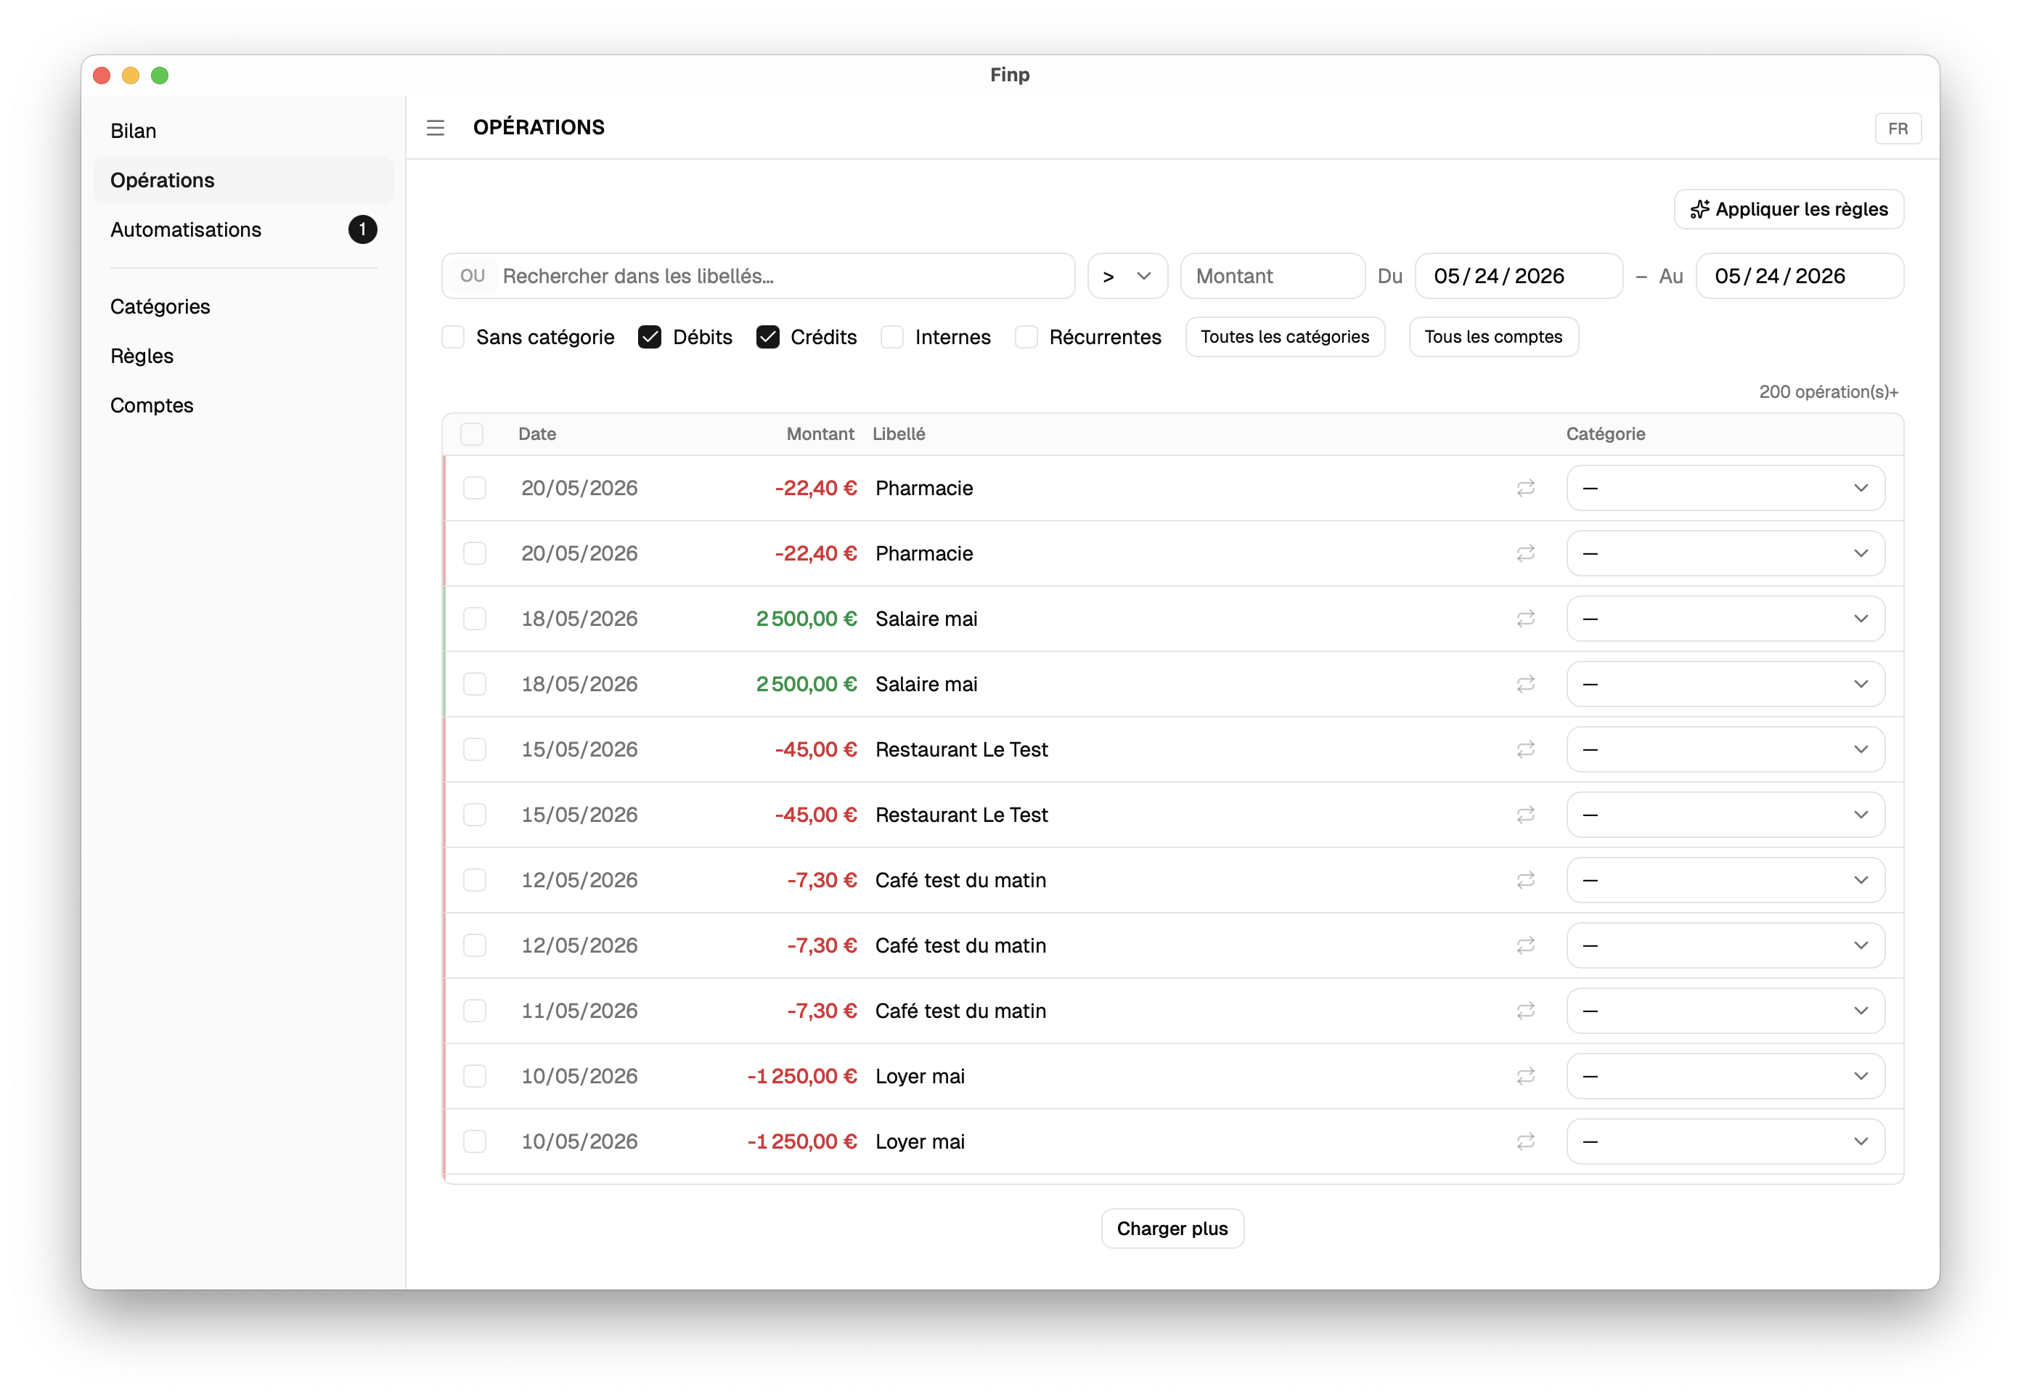The image size is (2021, 1397).
Task: Load more operations with Charger plus
Action: pos(1172,1229)
